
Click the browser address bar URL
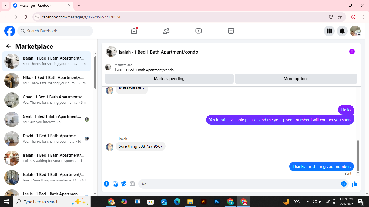click(x=81, y=17)
